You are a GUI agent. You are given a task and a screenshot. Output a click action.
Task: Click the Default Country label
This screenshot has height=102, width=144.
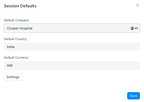tap(15, 39)
